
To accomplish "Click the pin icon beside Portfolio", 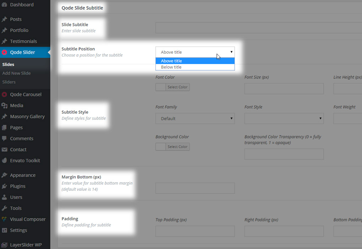I will click(4, 30).
